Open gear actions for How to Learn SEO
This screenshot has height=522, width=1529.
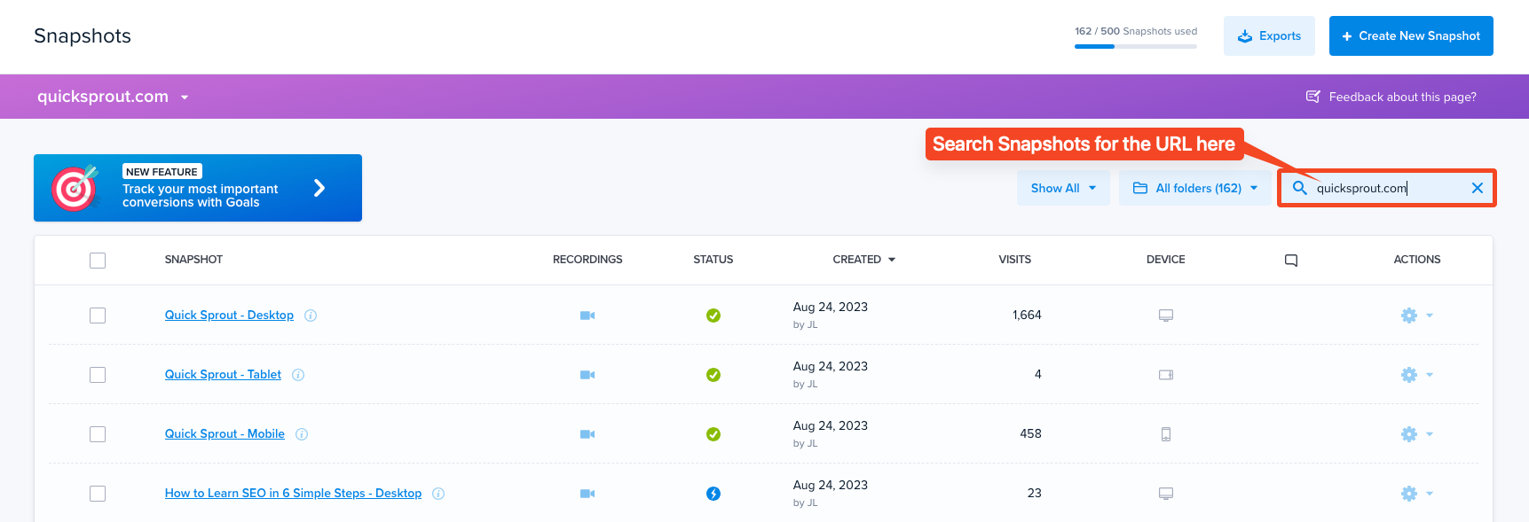[x=1409, y=494]
